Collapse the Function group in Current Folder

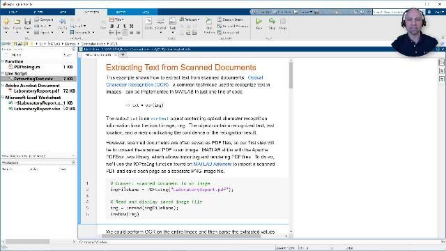pos(3,61)
